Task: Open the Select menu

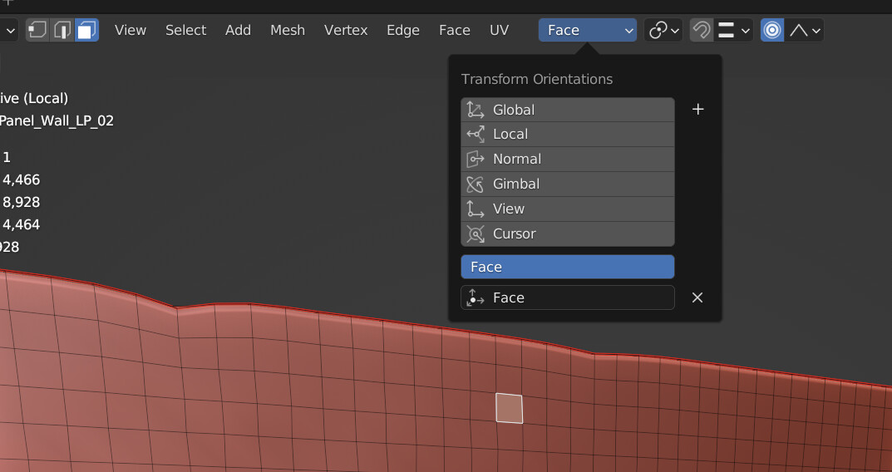Action: coord(185,30)
